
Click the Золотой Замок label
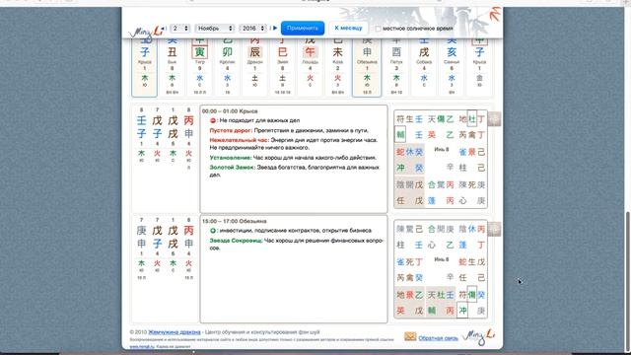pos(233,167)
